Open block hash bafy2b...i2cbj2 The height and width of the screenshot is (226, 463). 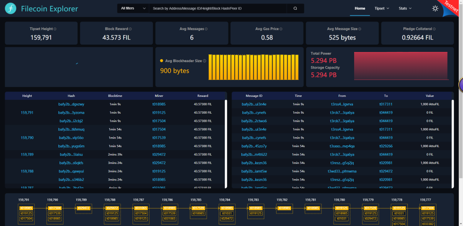pos(72,121)
